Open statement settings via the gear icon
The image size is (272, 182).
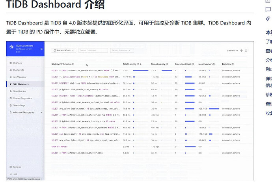coord(242,50)
